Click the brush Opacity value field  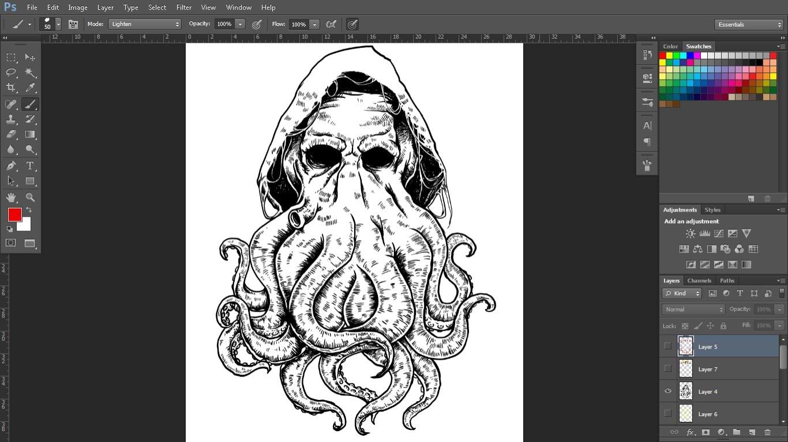tap(224, 24)
